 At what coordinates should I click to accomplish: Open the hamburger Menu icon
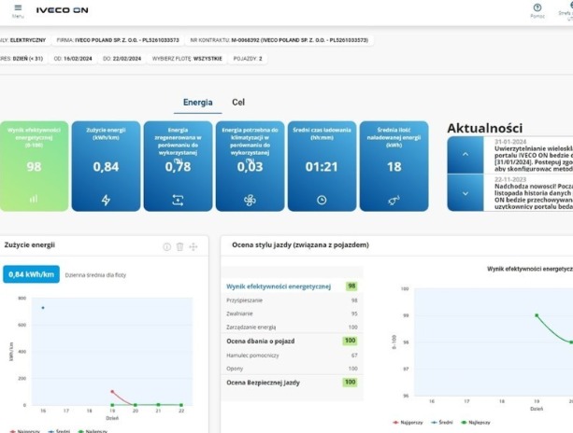(18, 8)
